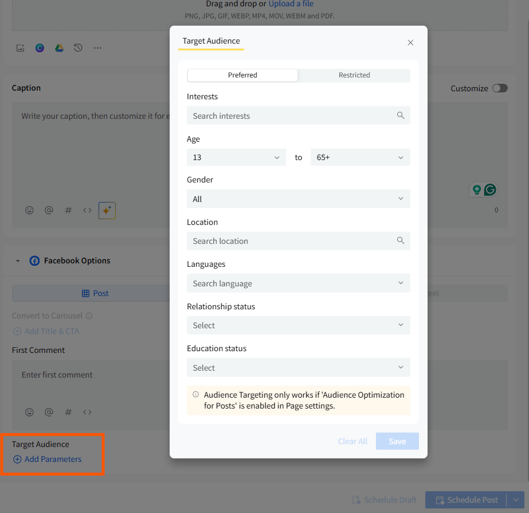The height and width of the screenshot is (513, 529).
Task: Open the Schedule Post arrow dropdown
Action: point(515,500)
